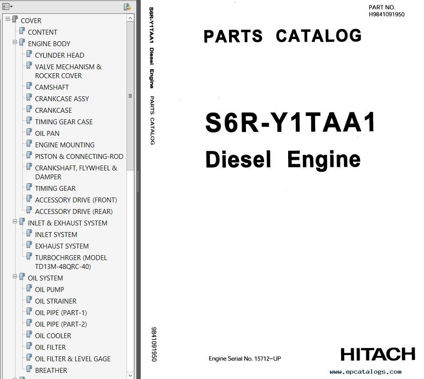The height and width of the screenshot is (379, 424).
Task: Collapse the OIL SYSTEM bookmark group
Action: pos(15,276)
